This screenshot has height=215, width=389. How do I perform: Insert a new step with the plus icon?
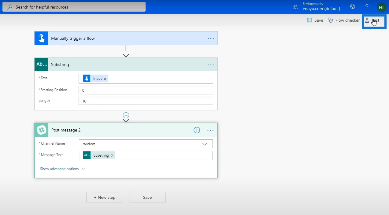pyautogui.click(x=126, y=115)
